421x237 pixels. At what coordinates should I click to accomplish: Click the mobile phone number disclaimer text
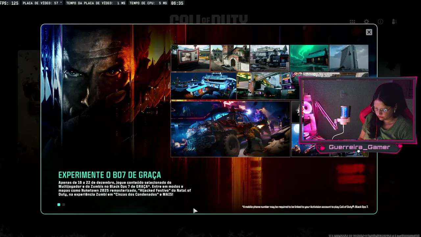pos(305,207)
